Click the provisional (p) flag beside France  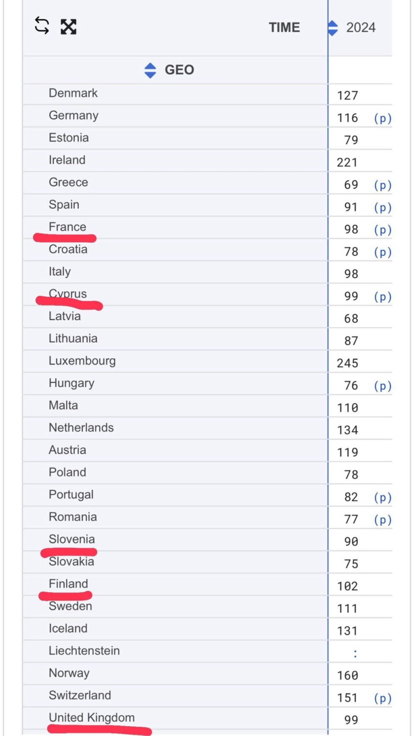point(382,230)
